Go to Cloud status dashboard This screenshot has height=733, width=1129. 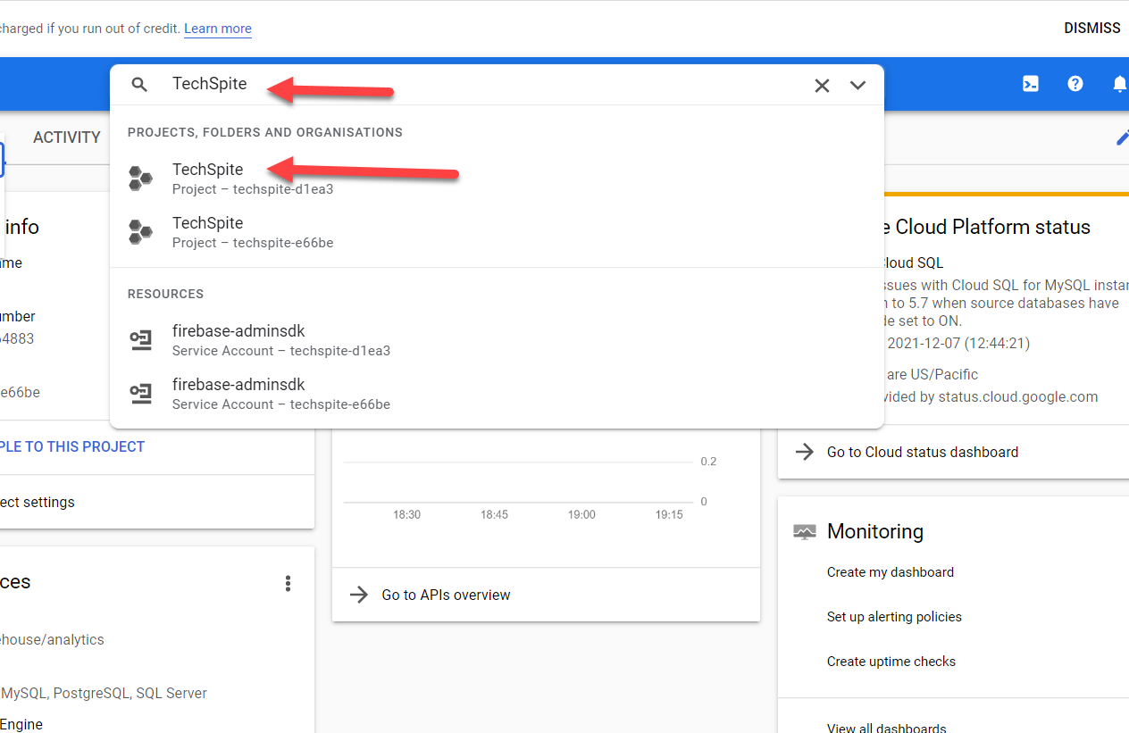pyautogui.click(x=922, y=452)
